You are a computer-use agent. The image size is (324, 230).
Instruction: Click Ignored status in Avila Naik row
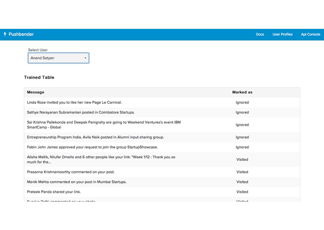(242, 137)
